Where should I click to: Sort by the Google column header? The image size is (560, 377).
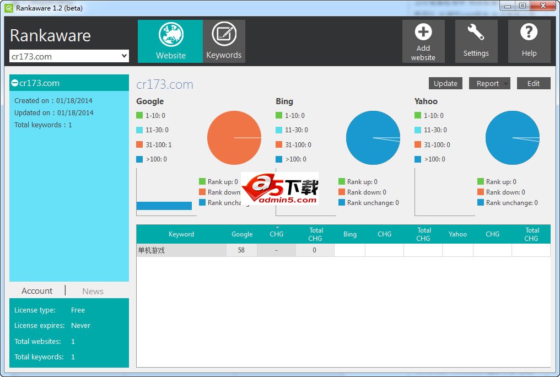click(x=242, y=234)
